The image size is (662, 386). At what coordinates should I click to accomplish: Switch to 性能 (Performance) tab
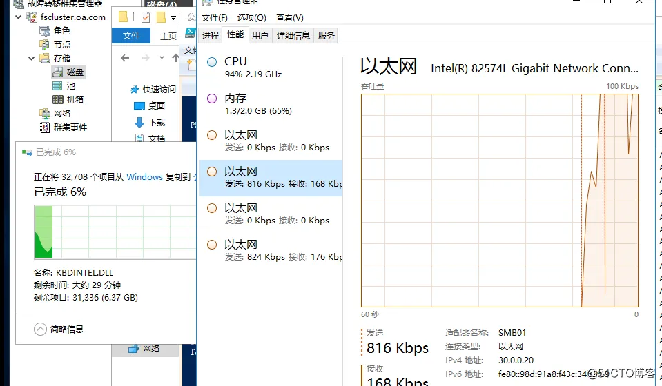tap(235, 34)
